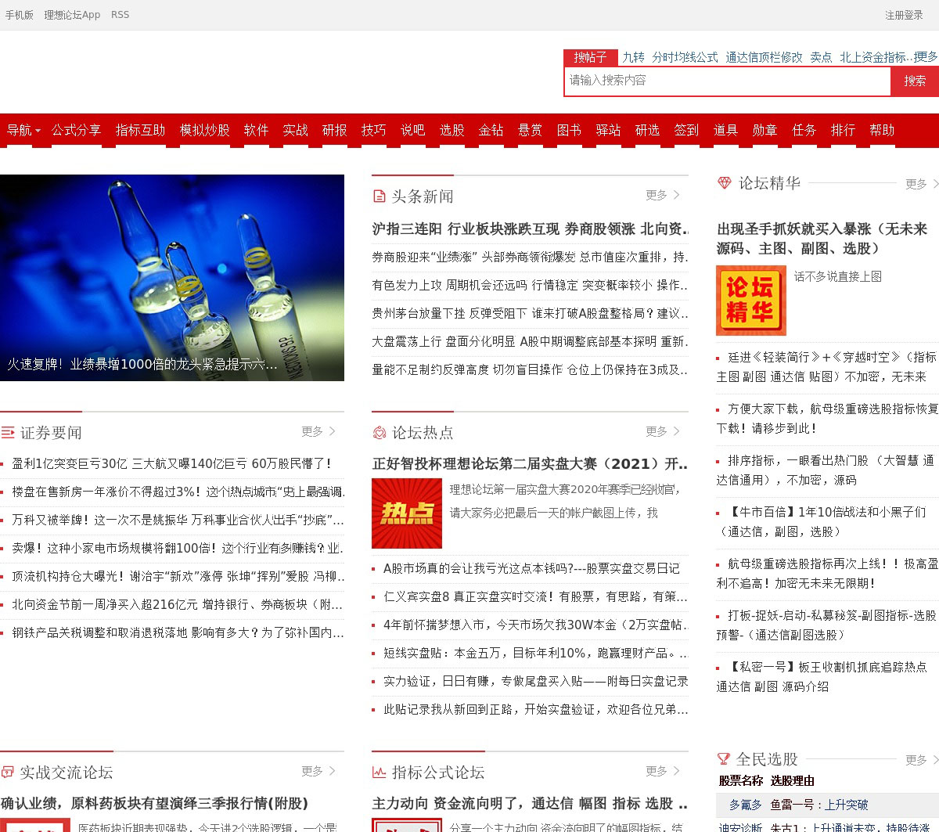Expand 更多 in 指标公式论坛 section
Image resolution: width=939 pixels, height=832 pixels.
pos(663,771)
